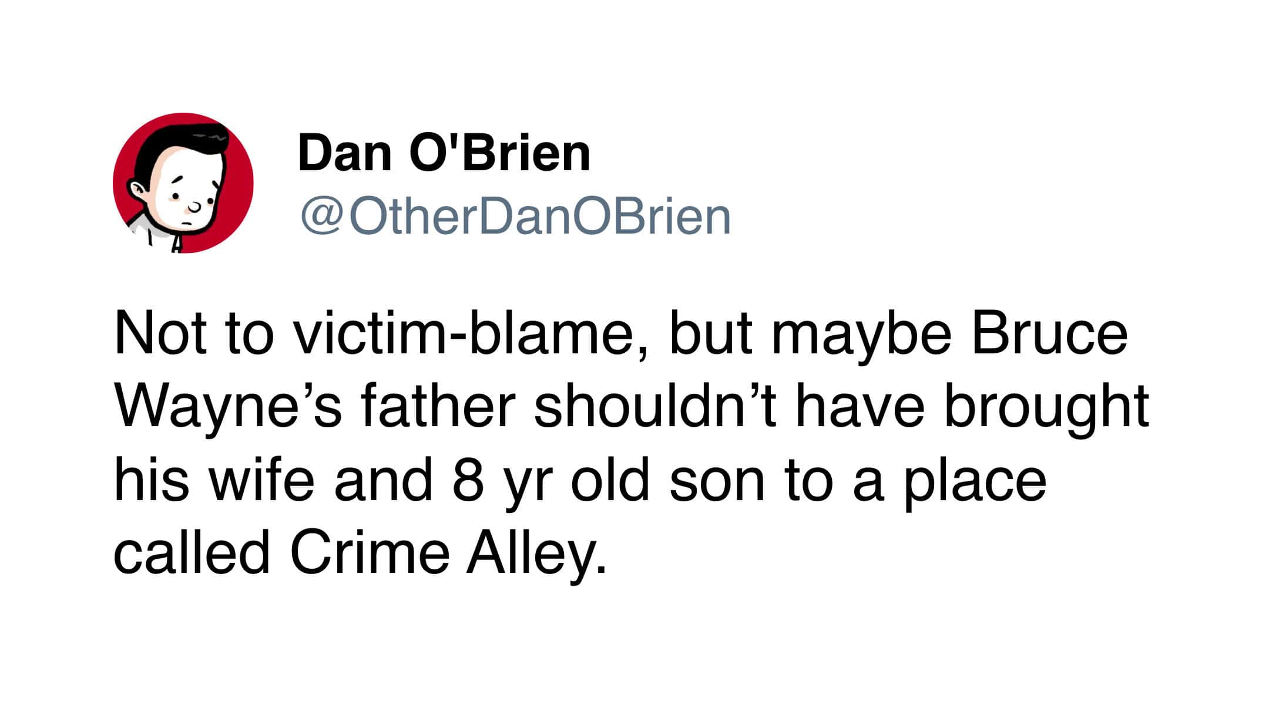Click the number "8" in the tweet
This screenshot has height=702, width=1269.
468,480
